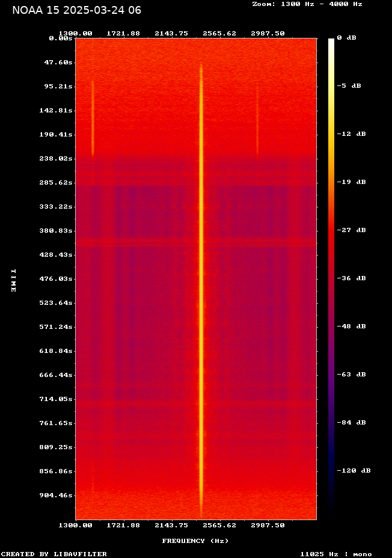The image size is (392, 558).
Task: Click the purple colorbar segment beside -63 dB
Action: pos(331,375)
